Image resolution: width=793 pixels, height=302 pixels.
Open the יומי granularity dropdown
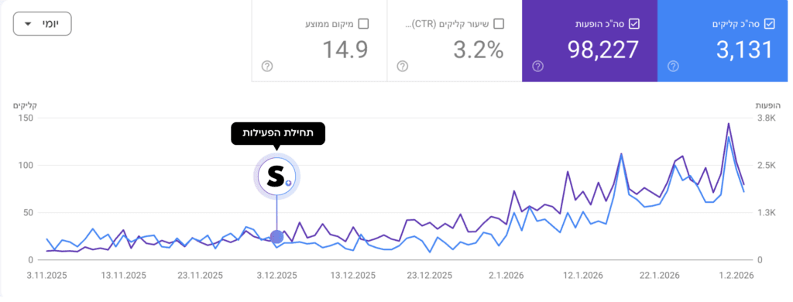[x=42, y=24]
